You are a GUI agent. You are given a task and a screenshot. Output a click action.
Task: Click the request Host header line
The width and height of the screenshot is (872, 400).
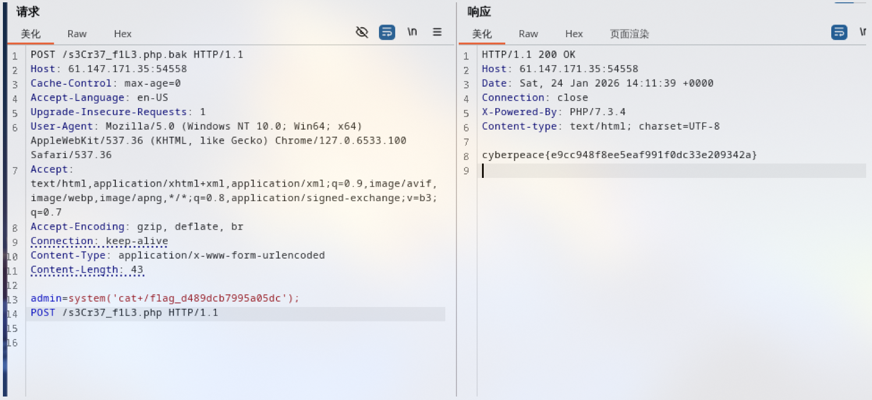[109, 69]
